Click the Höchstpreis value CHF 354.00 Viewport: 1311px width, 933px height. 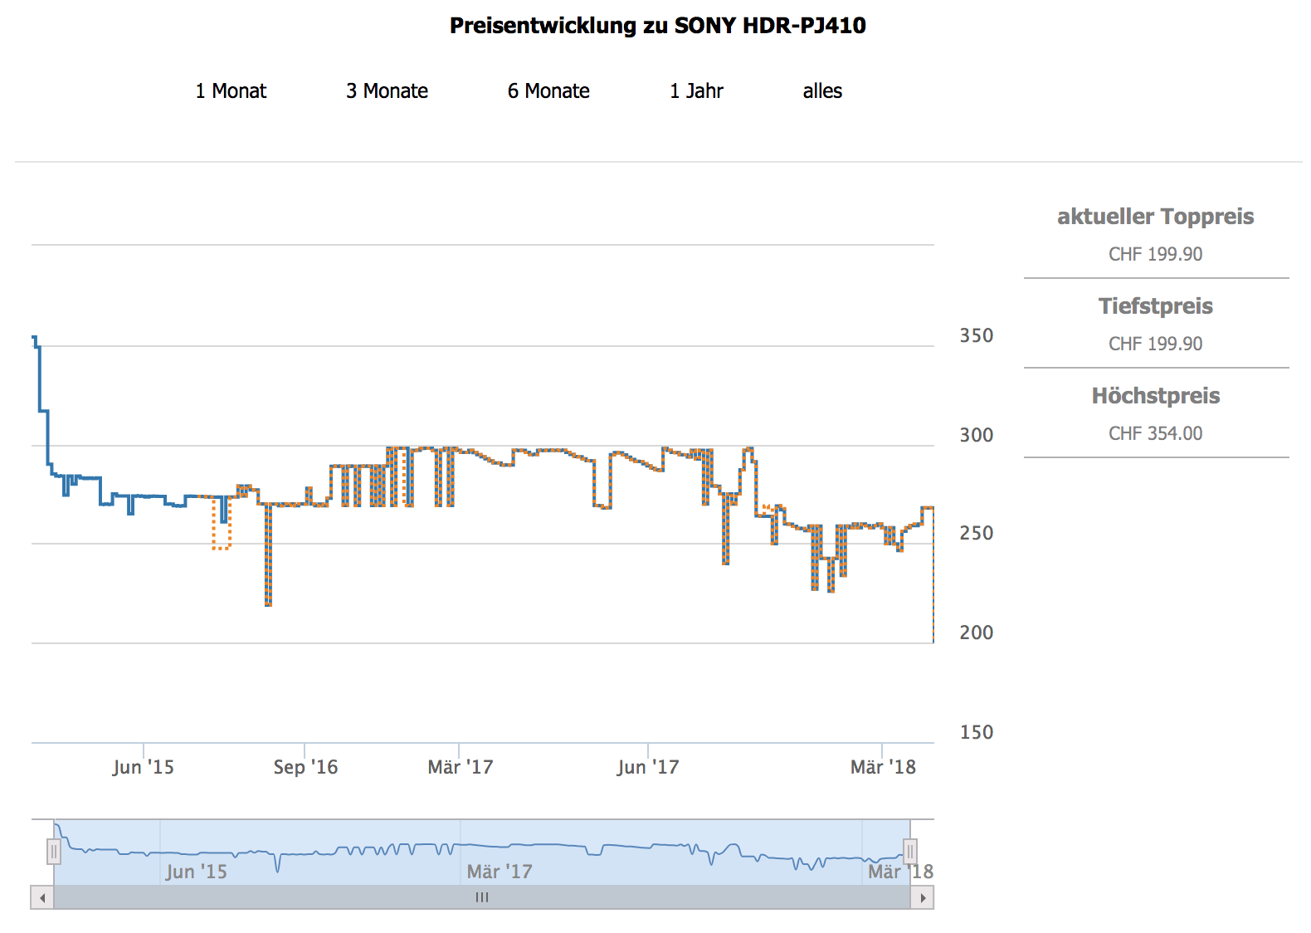tap(1155, 433)
